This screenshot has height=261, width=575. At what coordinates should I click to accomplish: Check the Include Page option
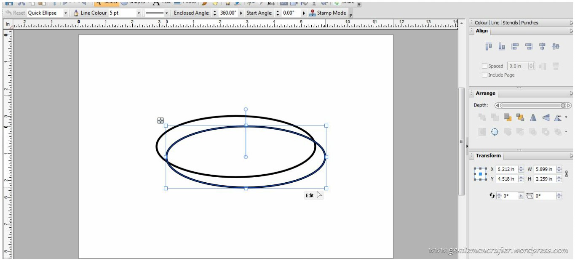click(x=484, y=75)
